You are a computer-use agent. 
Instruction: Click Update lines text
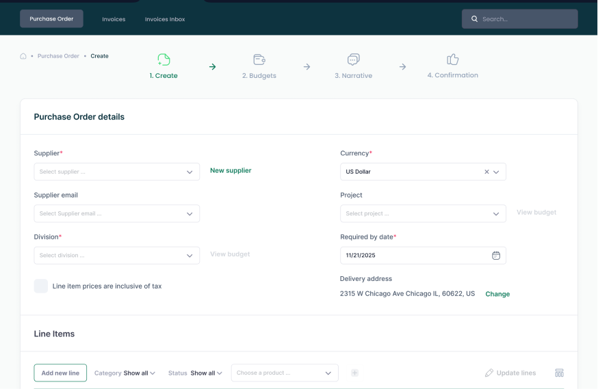[516, 373]
